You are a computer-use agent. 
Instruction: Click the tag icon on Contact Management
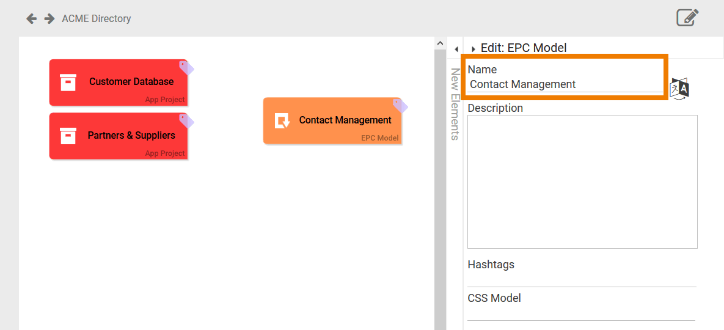pyautogui.click(x=400, y=106)
